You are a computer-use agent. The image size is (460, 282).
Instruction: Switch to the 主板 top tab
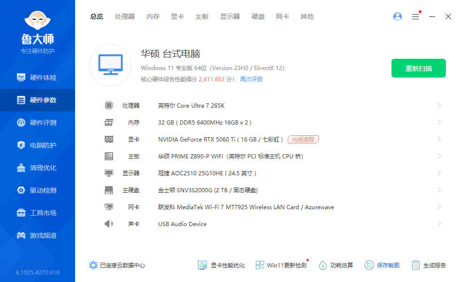[x=202, y=16]
